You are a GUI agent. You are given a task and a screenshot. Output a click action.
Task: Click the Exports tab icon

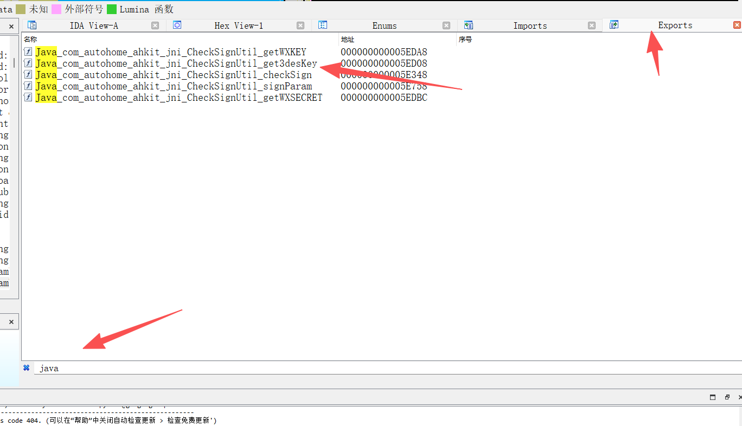pyautogui.click(x=614, y=24)
